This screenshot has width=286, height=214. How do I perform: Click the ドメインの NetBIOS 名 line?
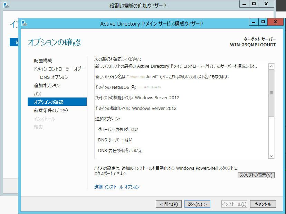pos(128,87)
